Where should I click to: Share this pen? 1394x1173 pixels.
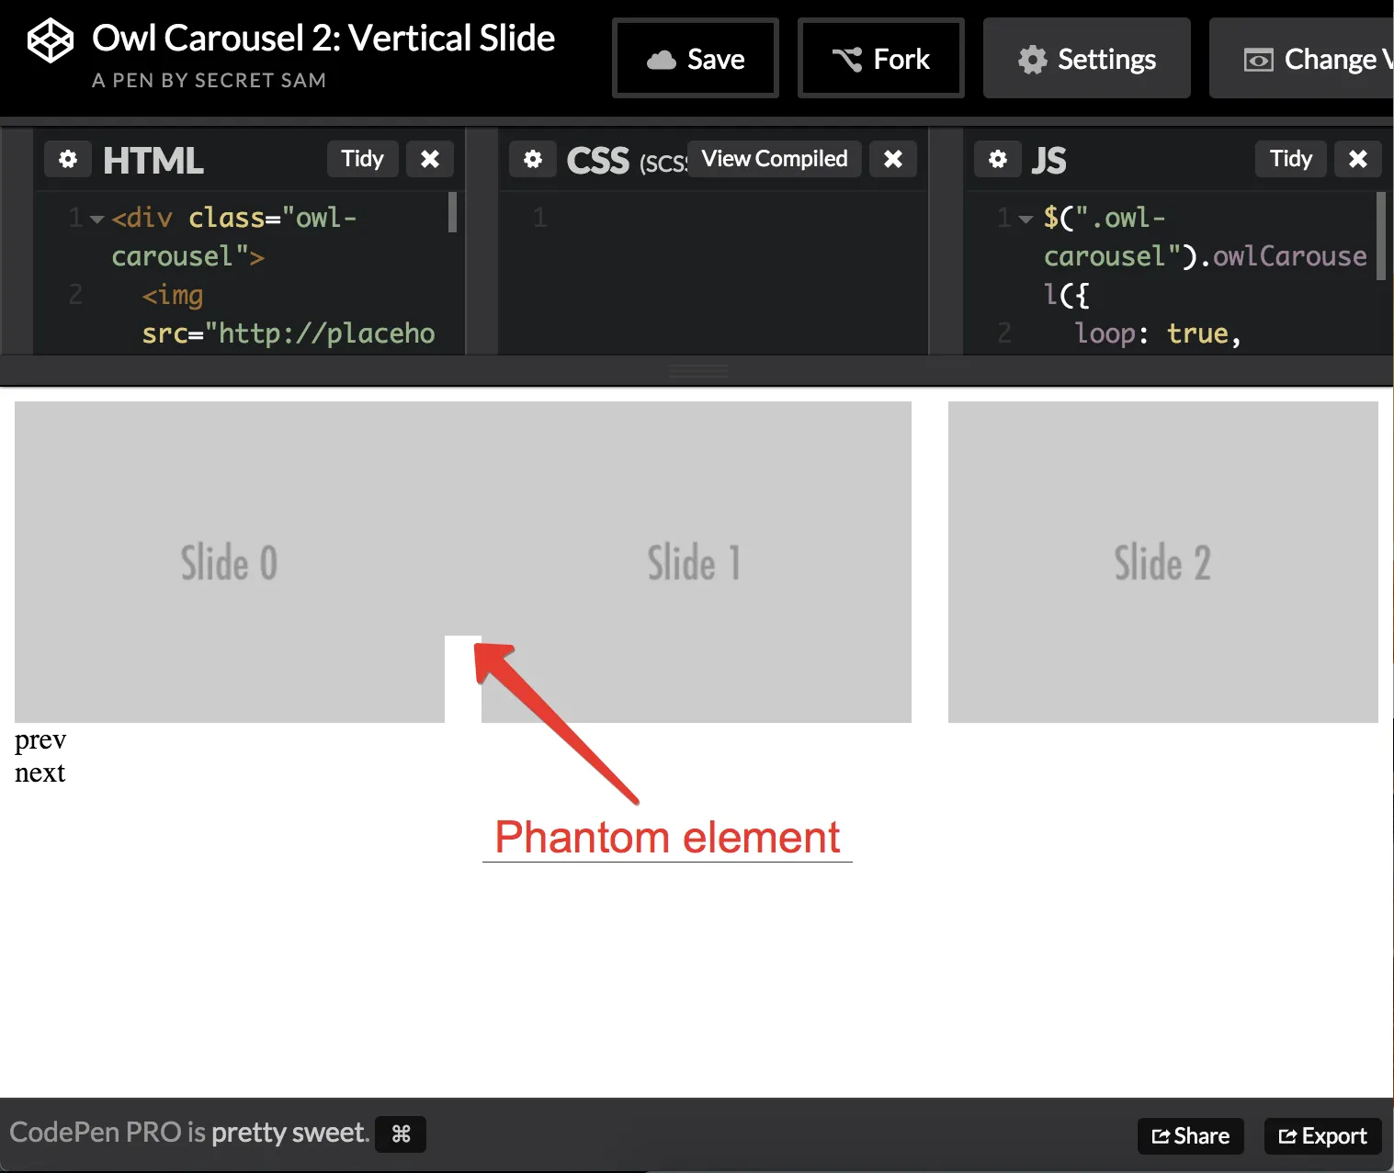(1191, 1136)
